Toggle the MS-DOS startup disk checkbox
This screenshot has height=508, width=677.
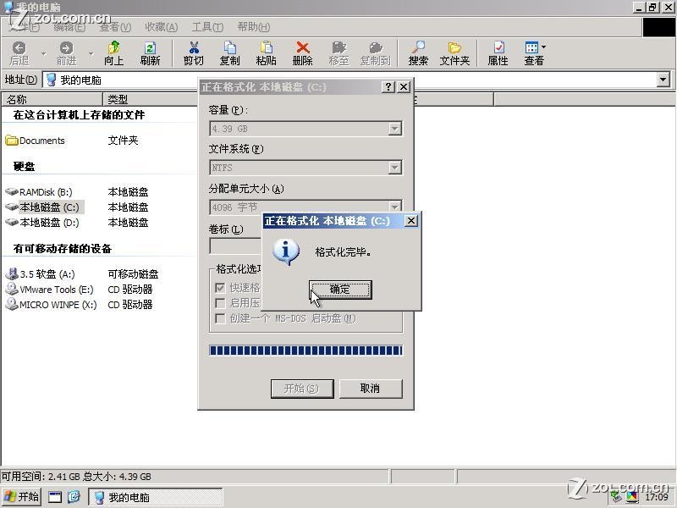point(220,318)
